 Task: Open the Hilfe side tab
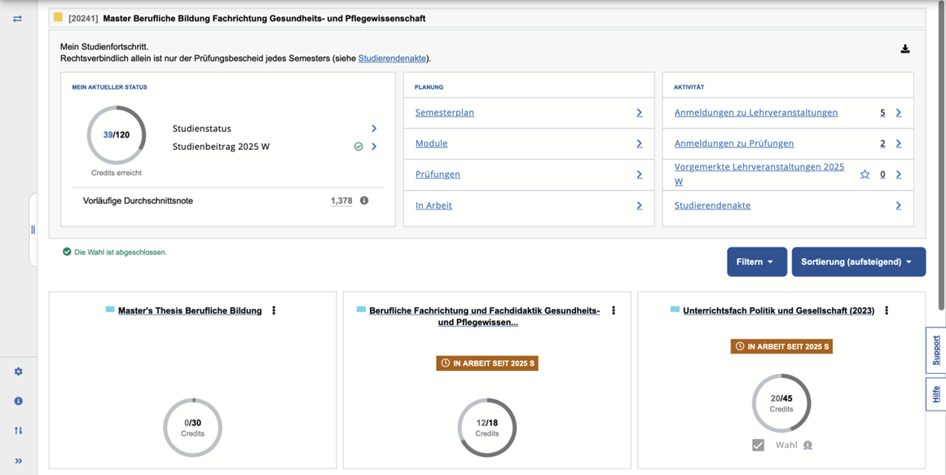[935, 394]
